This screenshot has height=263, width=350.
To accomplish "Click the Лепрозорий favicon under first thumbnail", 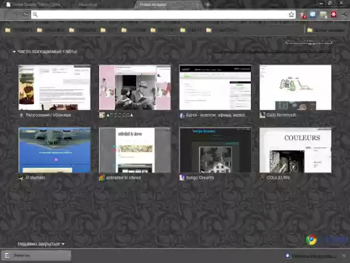I will pyautogui.click(x=22, y=115).
